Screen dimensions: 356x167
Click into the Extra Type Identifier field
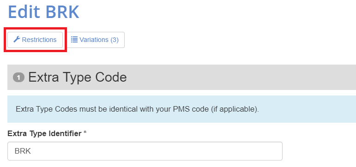[x=145, y=151]
